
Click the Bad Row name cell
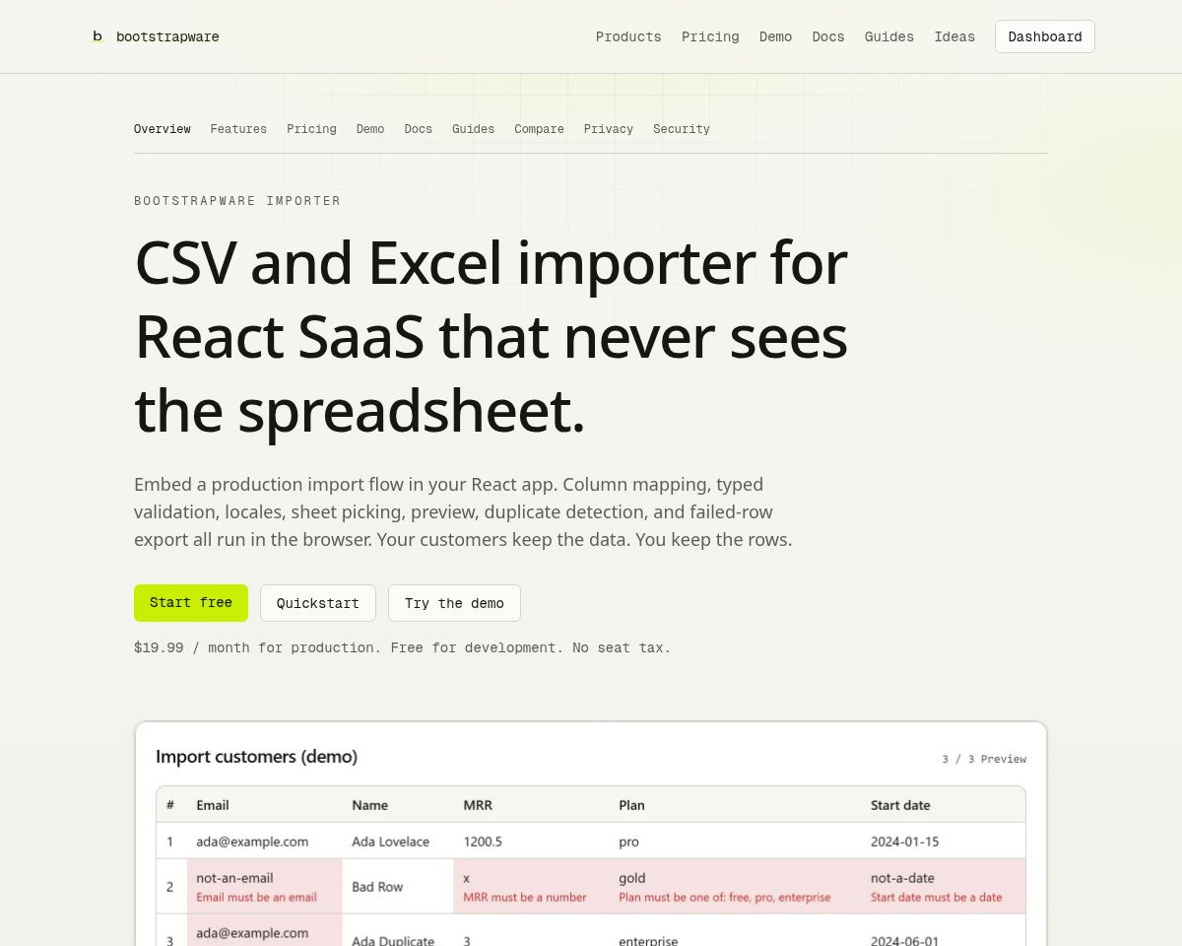click(398, 887)
